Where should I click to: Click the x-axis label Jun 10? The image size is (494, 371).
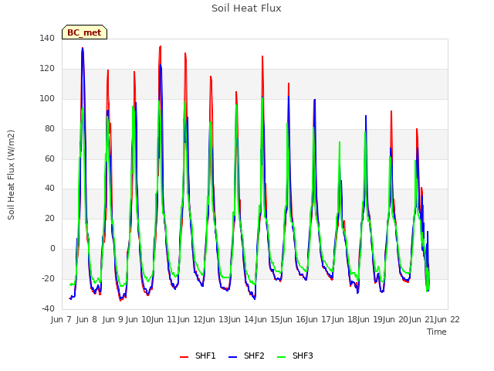click(x=138, y=319)
